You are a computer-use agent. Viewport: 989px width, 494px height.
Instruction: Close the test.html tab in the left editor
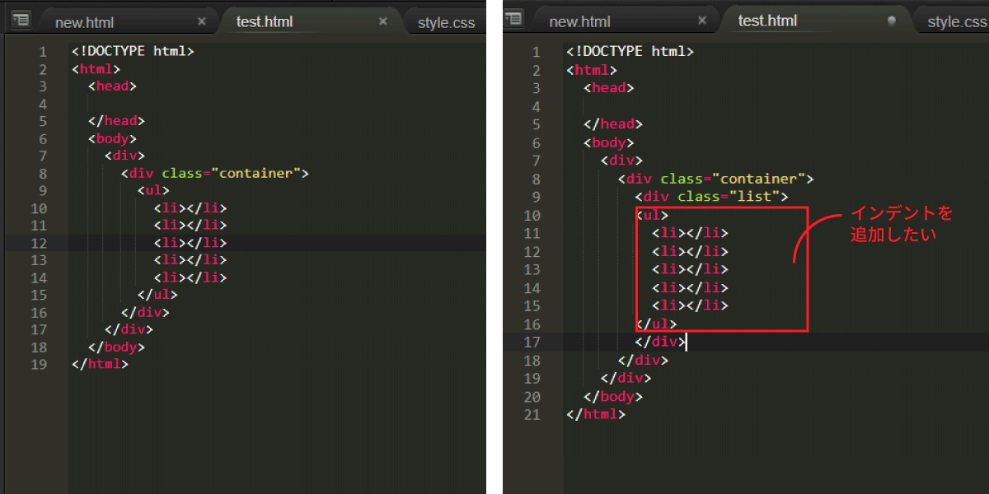pyautogui.click(x=382, y=21)
